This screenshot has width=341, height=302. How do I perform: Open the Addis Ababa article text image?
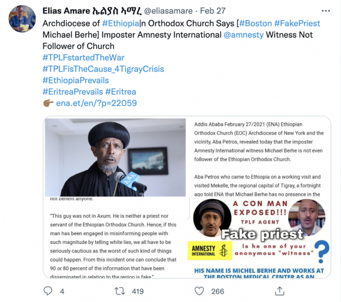click(259, 157)
